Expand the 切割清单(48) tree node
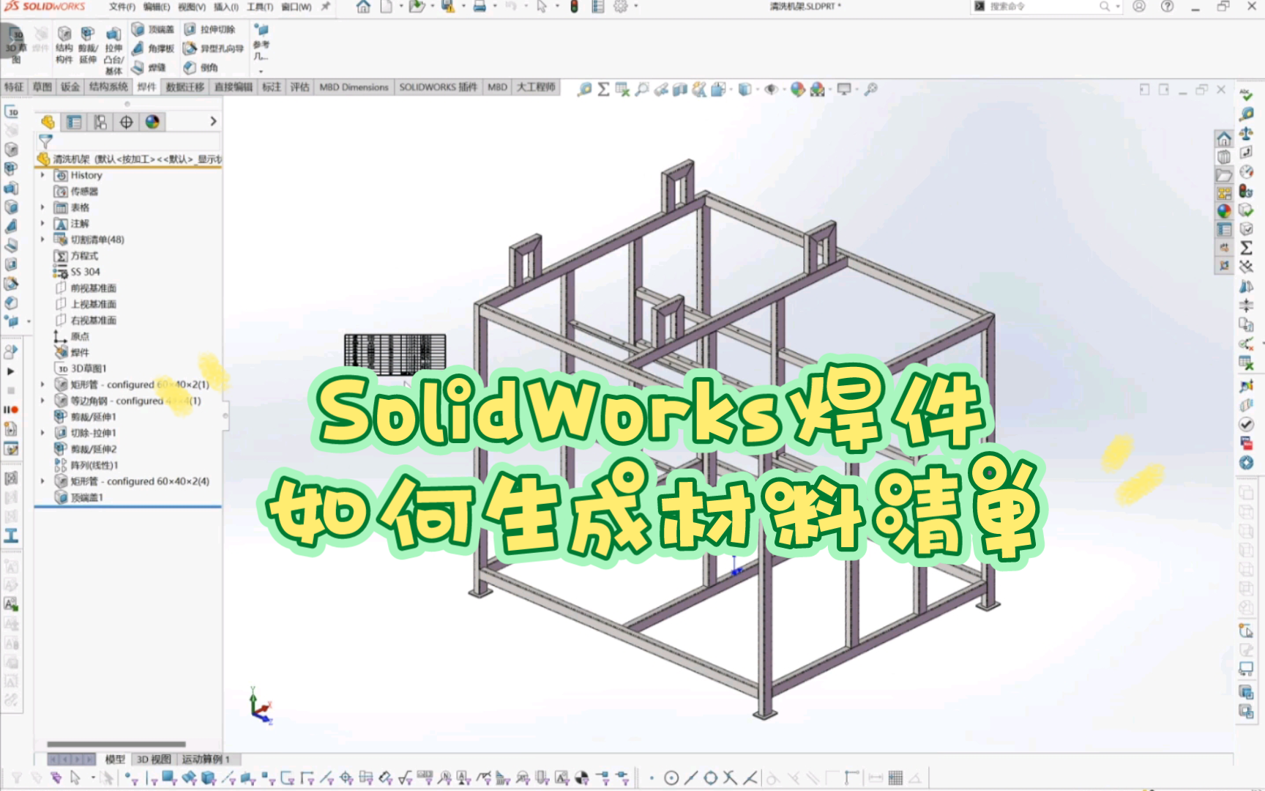Screen dimensions: 1265x791 point(42,239)
